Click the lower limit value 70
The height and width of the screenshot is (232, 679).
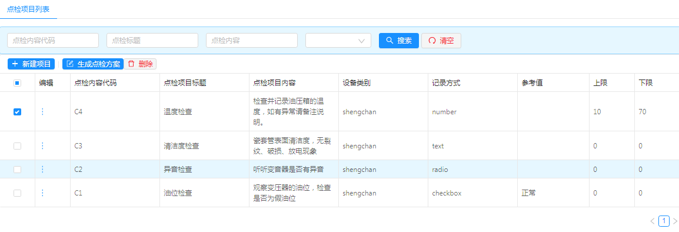pyautogui.click(x=642, y=112)
